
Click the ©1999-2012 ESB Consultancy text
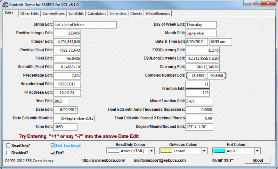click(29, 161)
